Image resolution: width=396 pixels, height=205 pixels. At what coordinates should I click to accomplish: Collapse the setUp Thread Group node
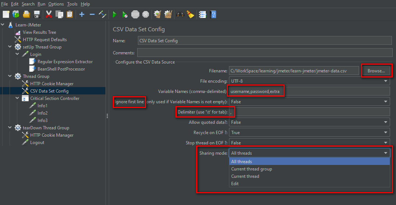tap(10, 47)
